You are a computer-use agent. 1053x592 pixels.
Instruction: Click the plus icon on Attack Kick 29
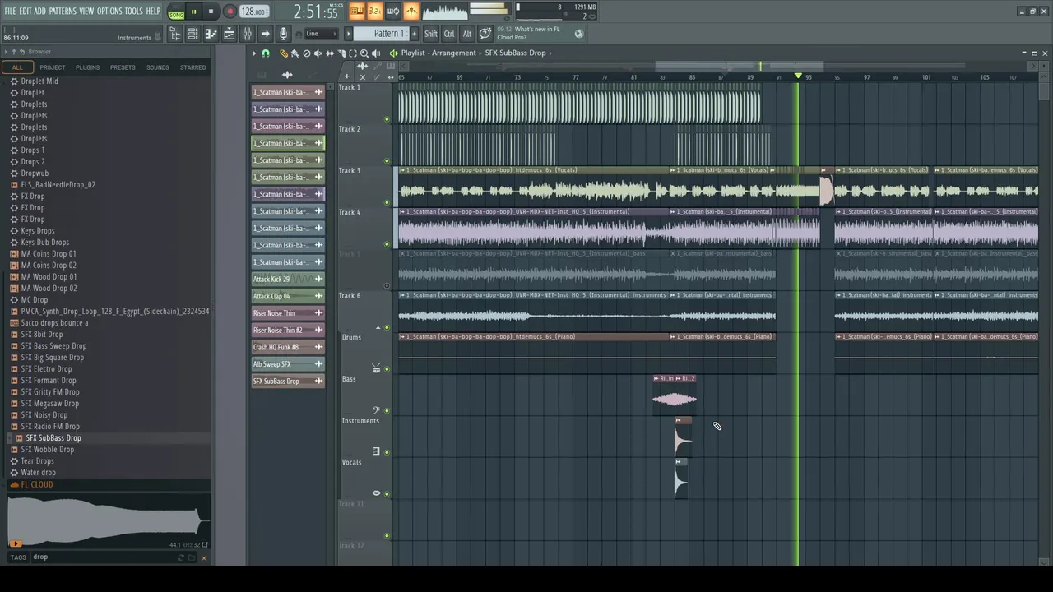pyautogui.click(x=318, y=280)
